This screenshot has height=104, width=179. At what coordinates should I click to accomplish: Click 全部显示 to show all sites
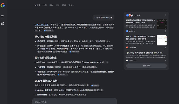[146, 66]
